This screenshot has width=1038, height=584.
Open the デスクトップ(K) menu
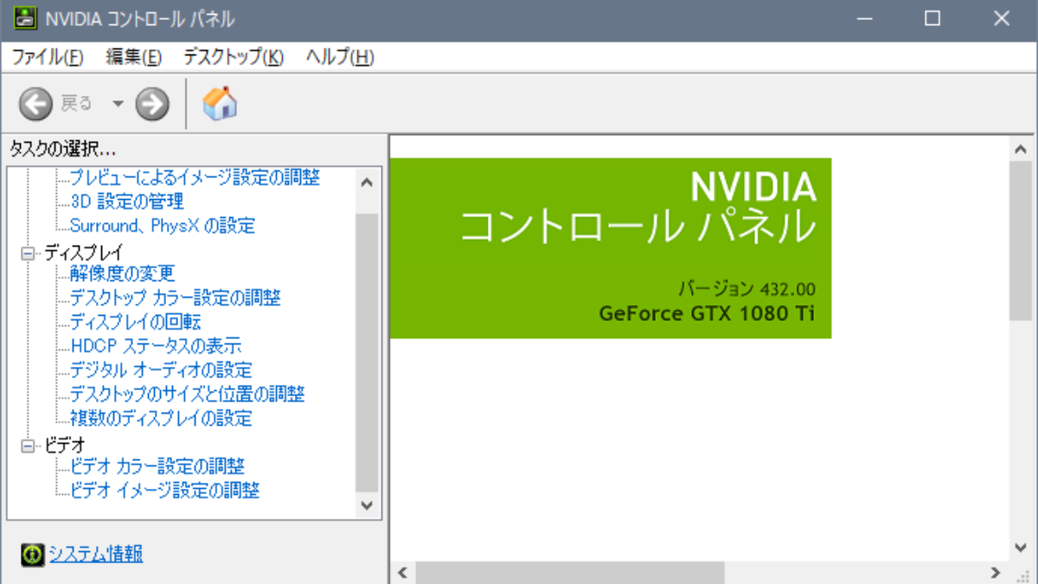tap(234, 58)
